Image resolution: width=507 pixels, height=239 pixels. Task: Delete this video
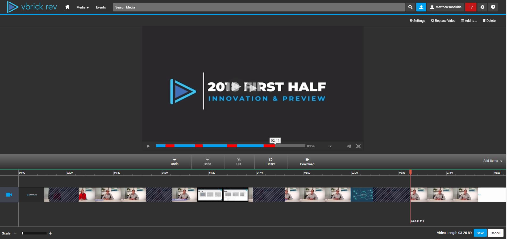[489, 20]
